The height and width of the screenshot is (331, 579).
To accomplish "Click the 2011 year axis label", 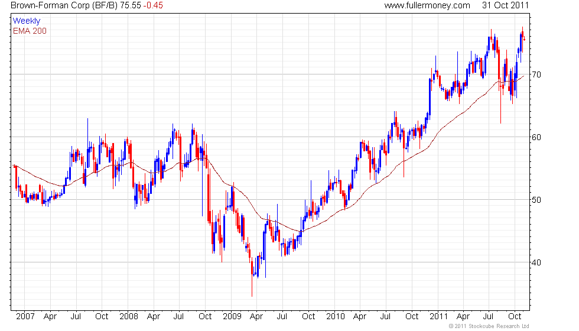I will pos(438,317).
